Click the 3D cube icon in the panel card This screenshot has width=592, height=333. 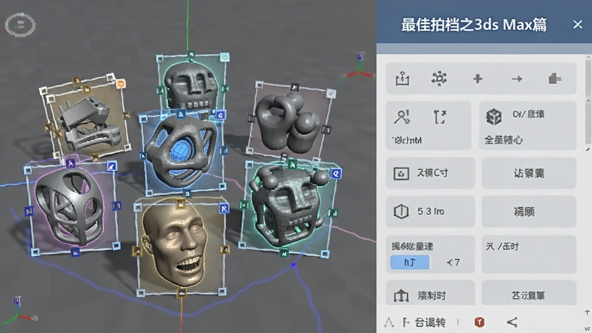coord(494,117)
